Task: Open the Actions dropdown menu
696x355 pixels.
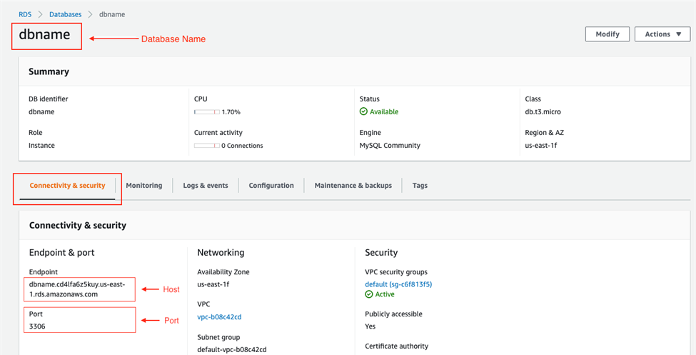Action: (x=662, y=34)
